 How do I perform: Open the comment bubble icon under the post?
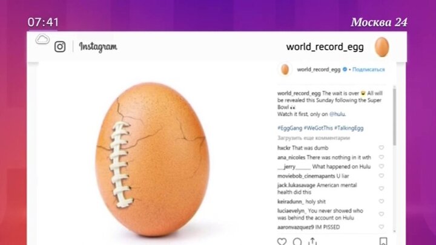click(297, 241)
